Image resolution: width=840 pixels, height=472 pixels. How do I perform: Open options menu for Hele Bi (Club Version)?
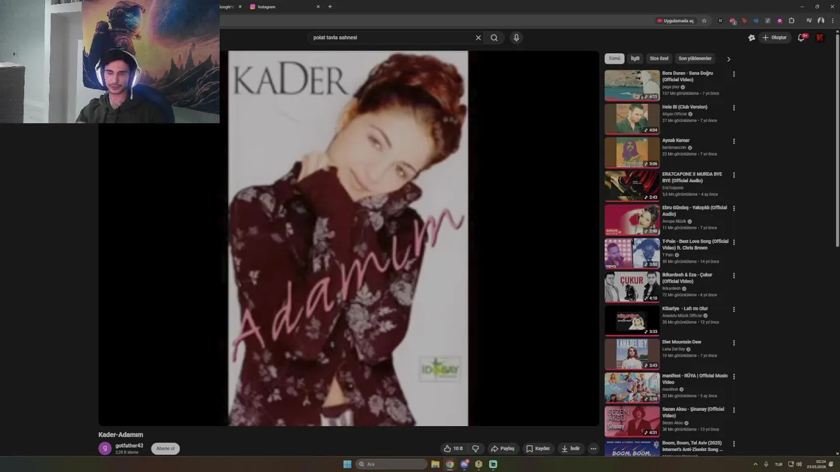click(x=734, y=108)
